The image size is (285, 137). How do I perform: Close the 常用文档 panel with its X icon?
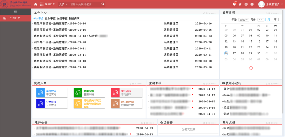pyautogui.click(x=272, y=123)
